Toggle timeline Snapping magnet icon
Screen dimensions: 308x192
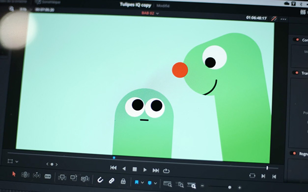coord(100,180)
